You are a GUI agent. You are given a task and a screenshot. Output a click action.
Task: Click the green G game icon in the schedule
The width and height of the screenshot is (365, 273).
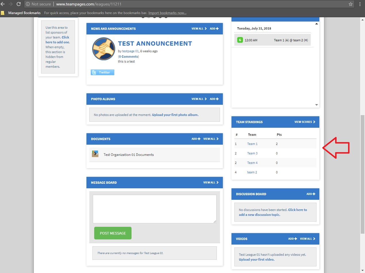tap(240, 40)
